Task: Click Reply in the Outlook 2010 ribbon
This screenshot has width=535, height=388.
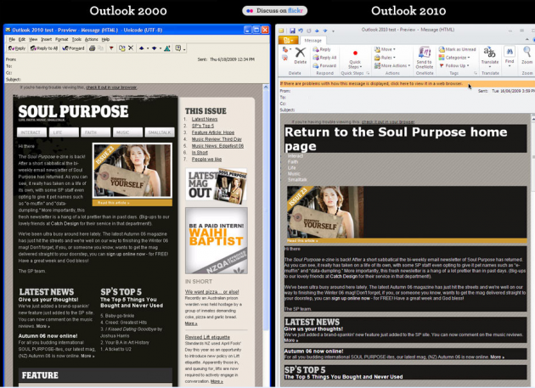Action: [322, 49]
